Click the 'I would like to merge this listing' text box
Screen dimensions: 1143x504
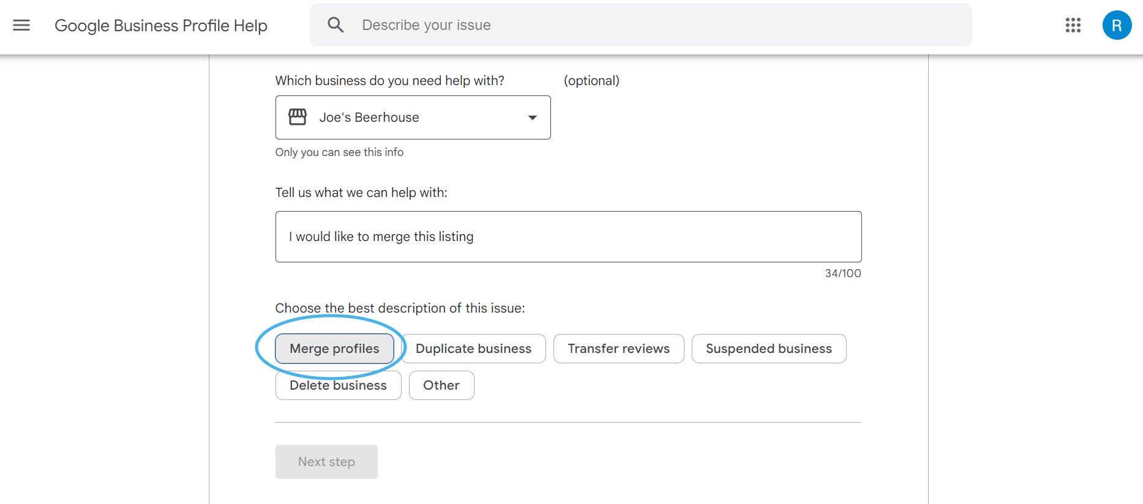tap(568, 237)
